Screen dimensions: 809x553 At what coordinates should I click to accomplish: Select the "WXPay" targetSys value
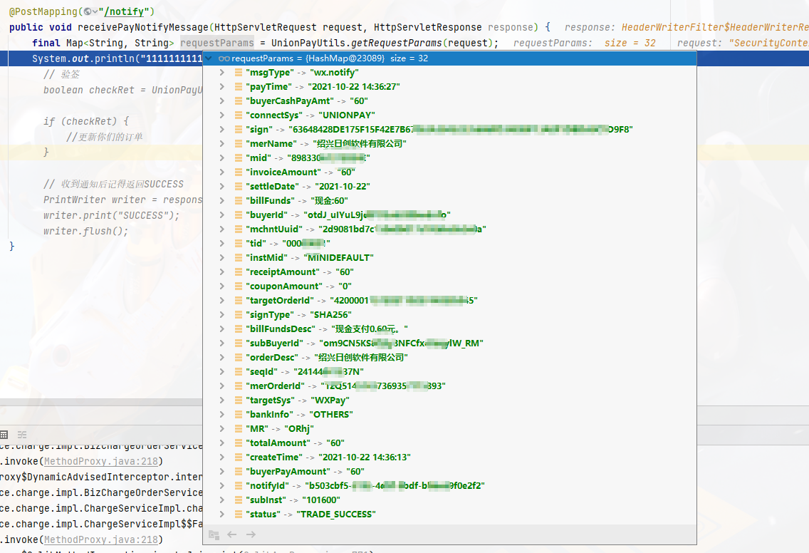(x=330, y=400)
